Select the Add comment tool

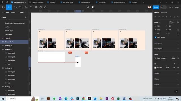pyautogui.click(x=45, y=7)
